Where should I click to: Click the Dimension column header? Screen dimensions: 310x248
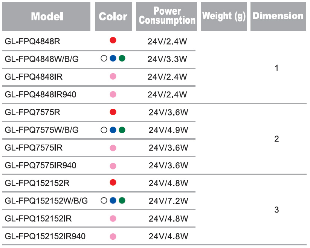[x=278, y=16]
